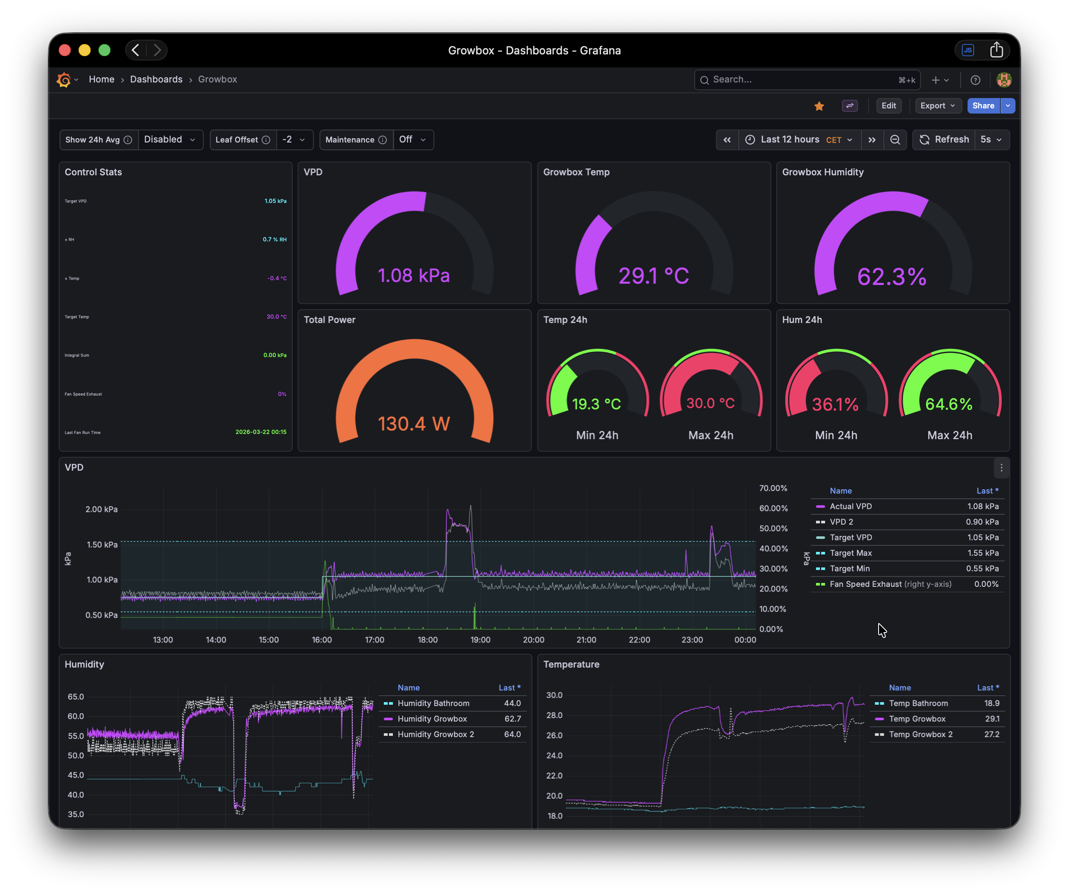Mark dashboard as favorite via star icon
1069x893 pixels.
(x=819, y=106)
